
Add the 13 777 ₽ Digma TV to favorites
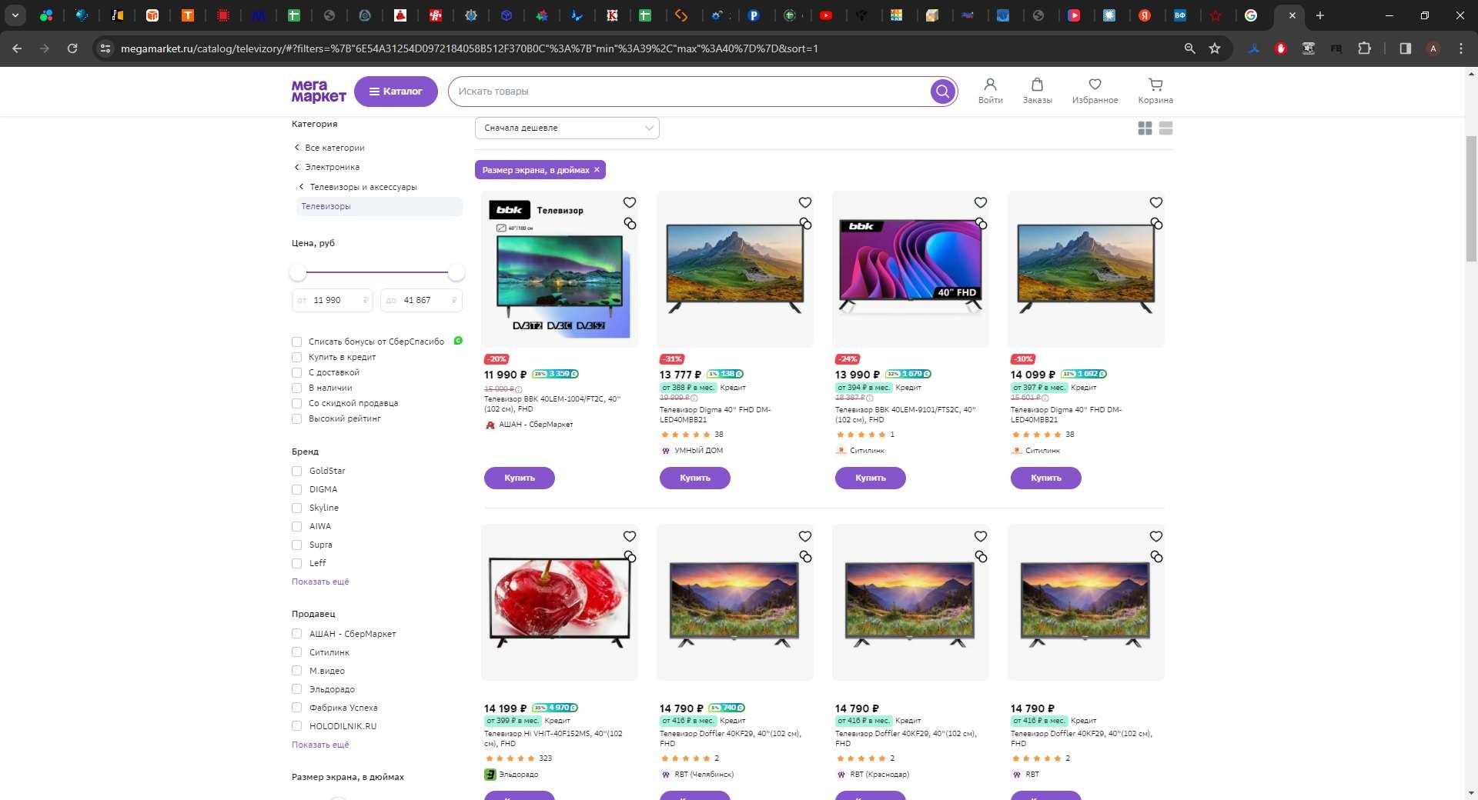click(805, 202)
